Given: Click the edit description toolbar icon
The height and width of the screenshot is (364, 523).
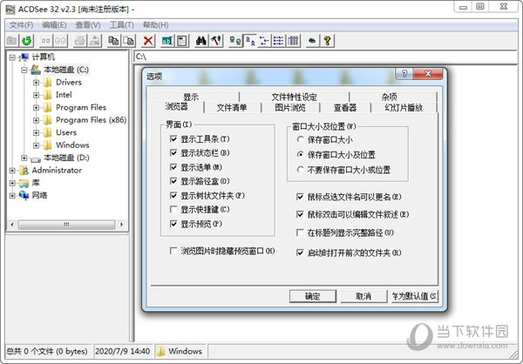Looking at the screenshot, I should tap(182, 41).
